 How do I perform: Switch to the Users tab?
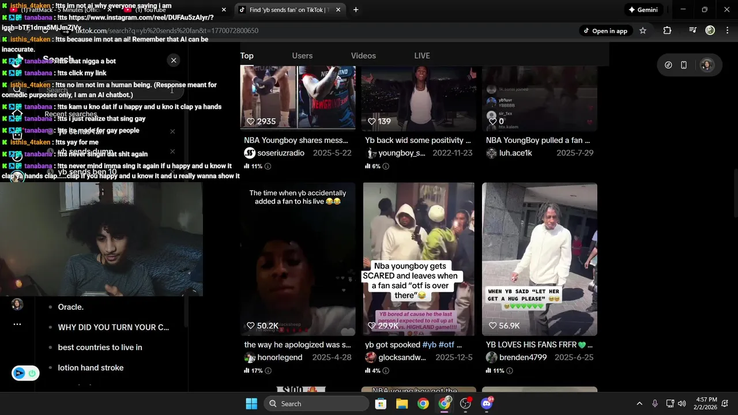[x=302, y=56]
